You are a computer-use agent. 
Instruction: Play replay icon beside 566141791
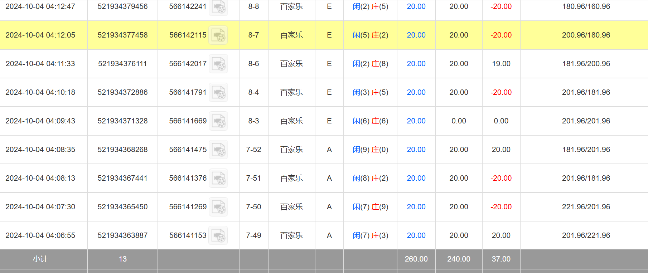[218, 92]
